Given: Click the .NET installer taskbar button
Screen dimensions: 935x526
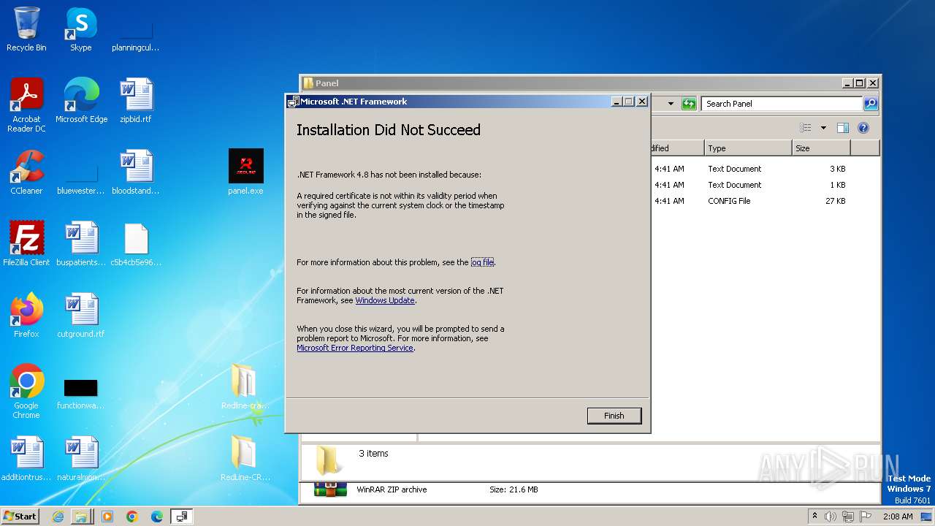Looking at the screenshot, I should pos(181,517).
